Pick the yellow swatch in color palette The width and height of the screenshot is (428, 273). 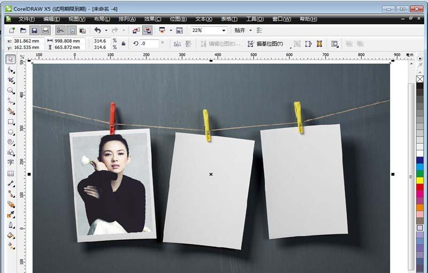[x=420, y=180]
